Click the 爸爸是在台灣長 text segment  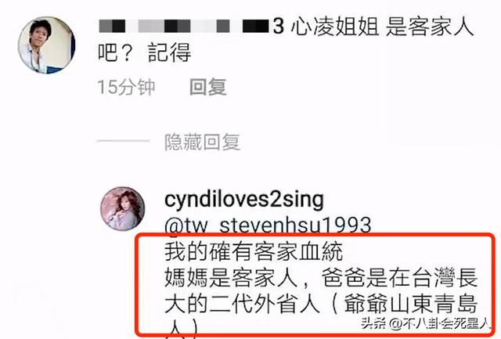399,277
